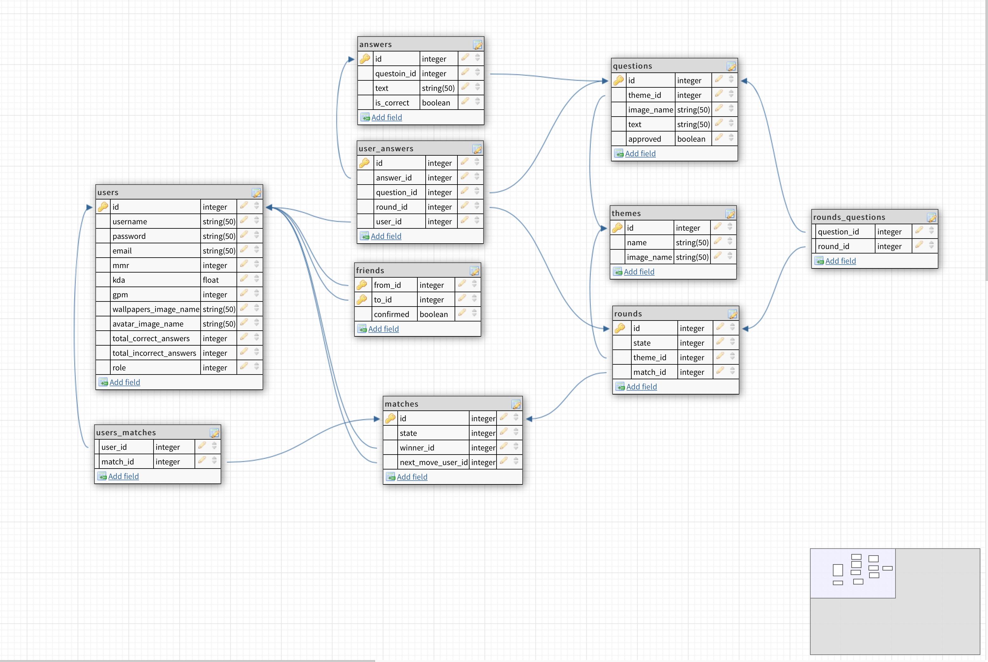Screen dimensions: 988x662
Task: Click the primary key icon of the rounds id field
Action: pyautogui.click(x=620, y=328)
